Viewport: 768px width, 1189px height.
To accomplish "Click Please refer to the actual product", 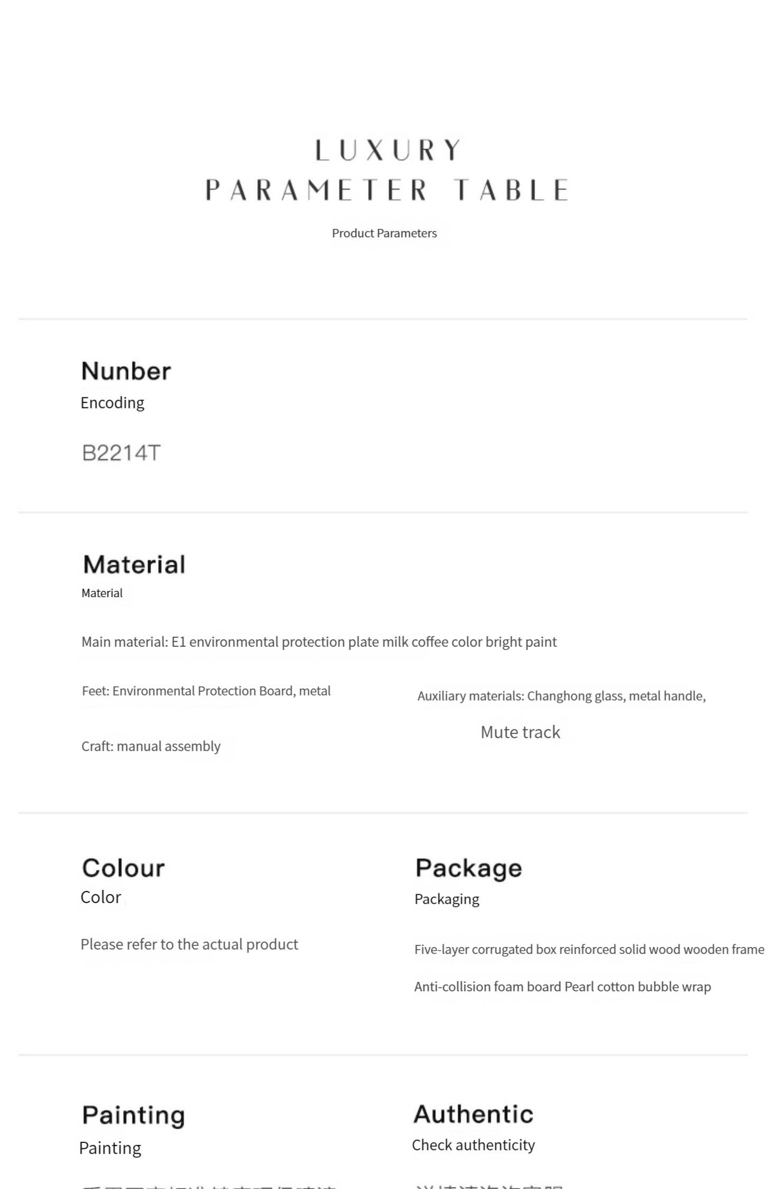I will pos(189,944).
